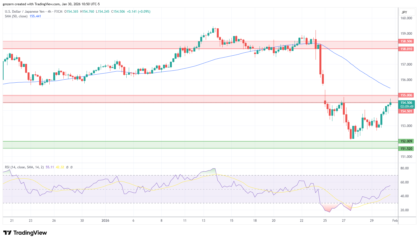Click the 158.506 resistance price label
The image size is (419, 241).
(x=406, y=41)
